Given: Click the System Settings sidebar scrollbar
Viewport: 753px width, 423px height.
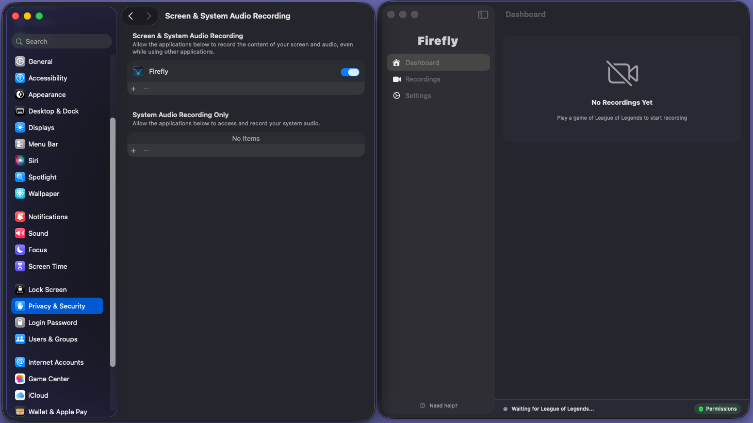Looking at the screenshot, I should click(x=112, y=242).
